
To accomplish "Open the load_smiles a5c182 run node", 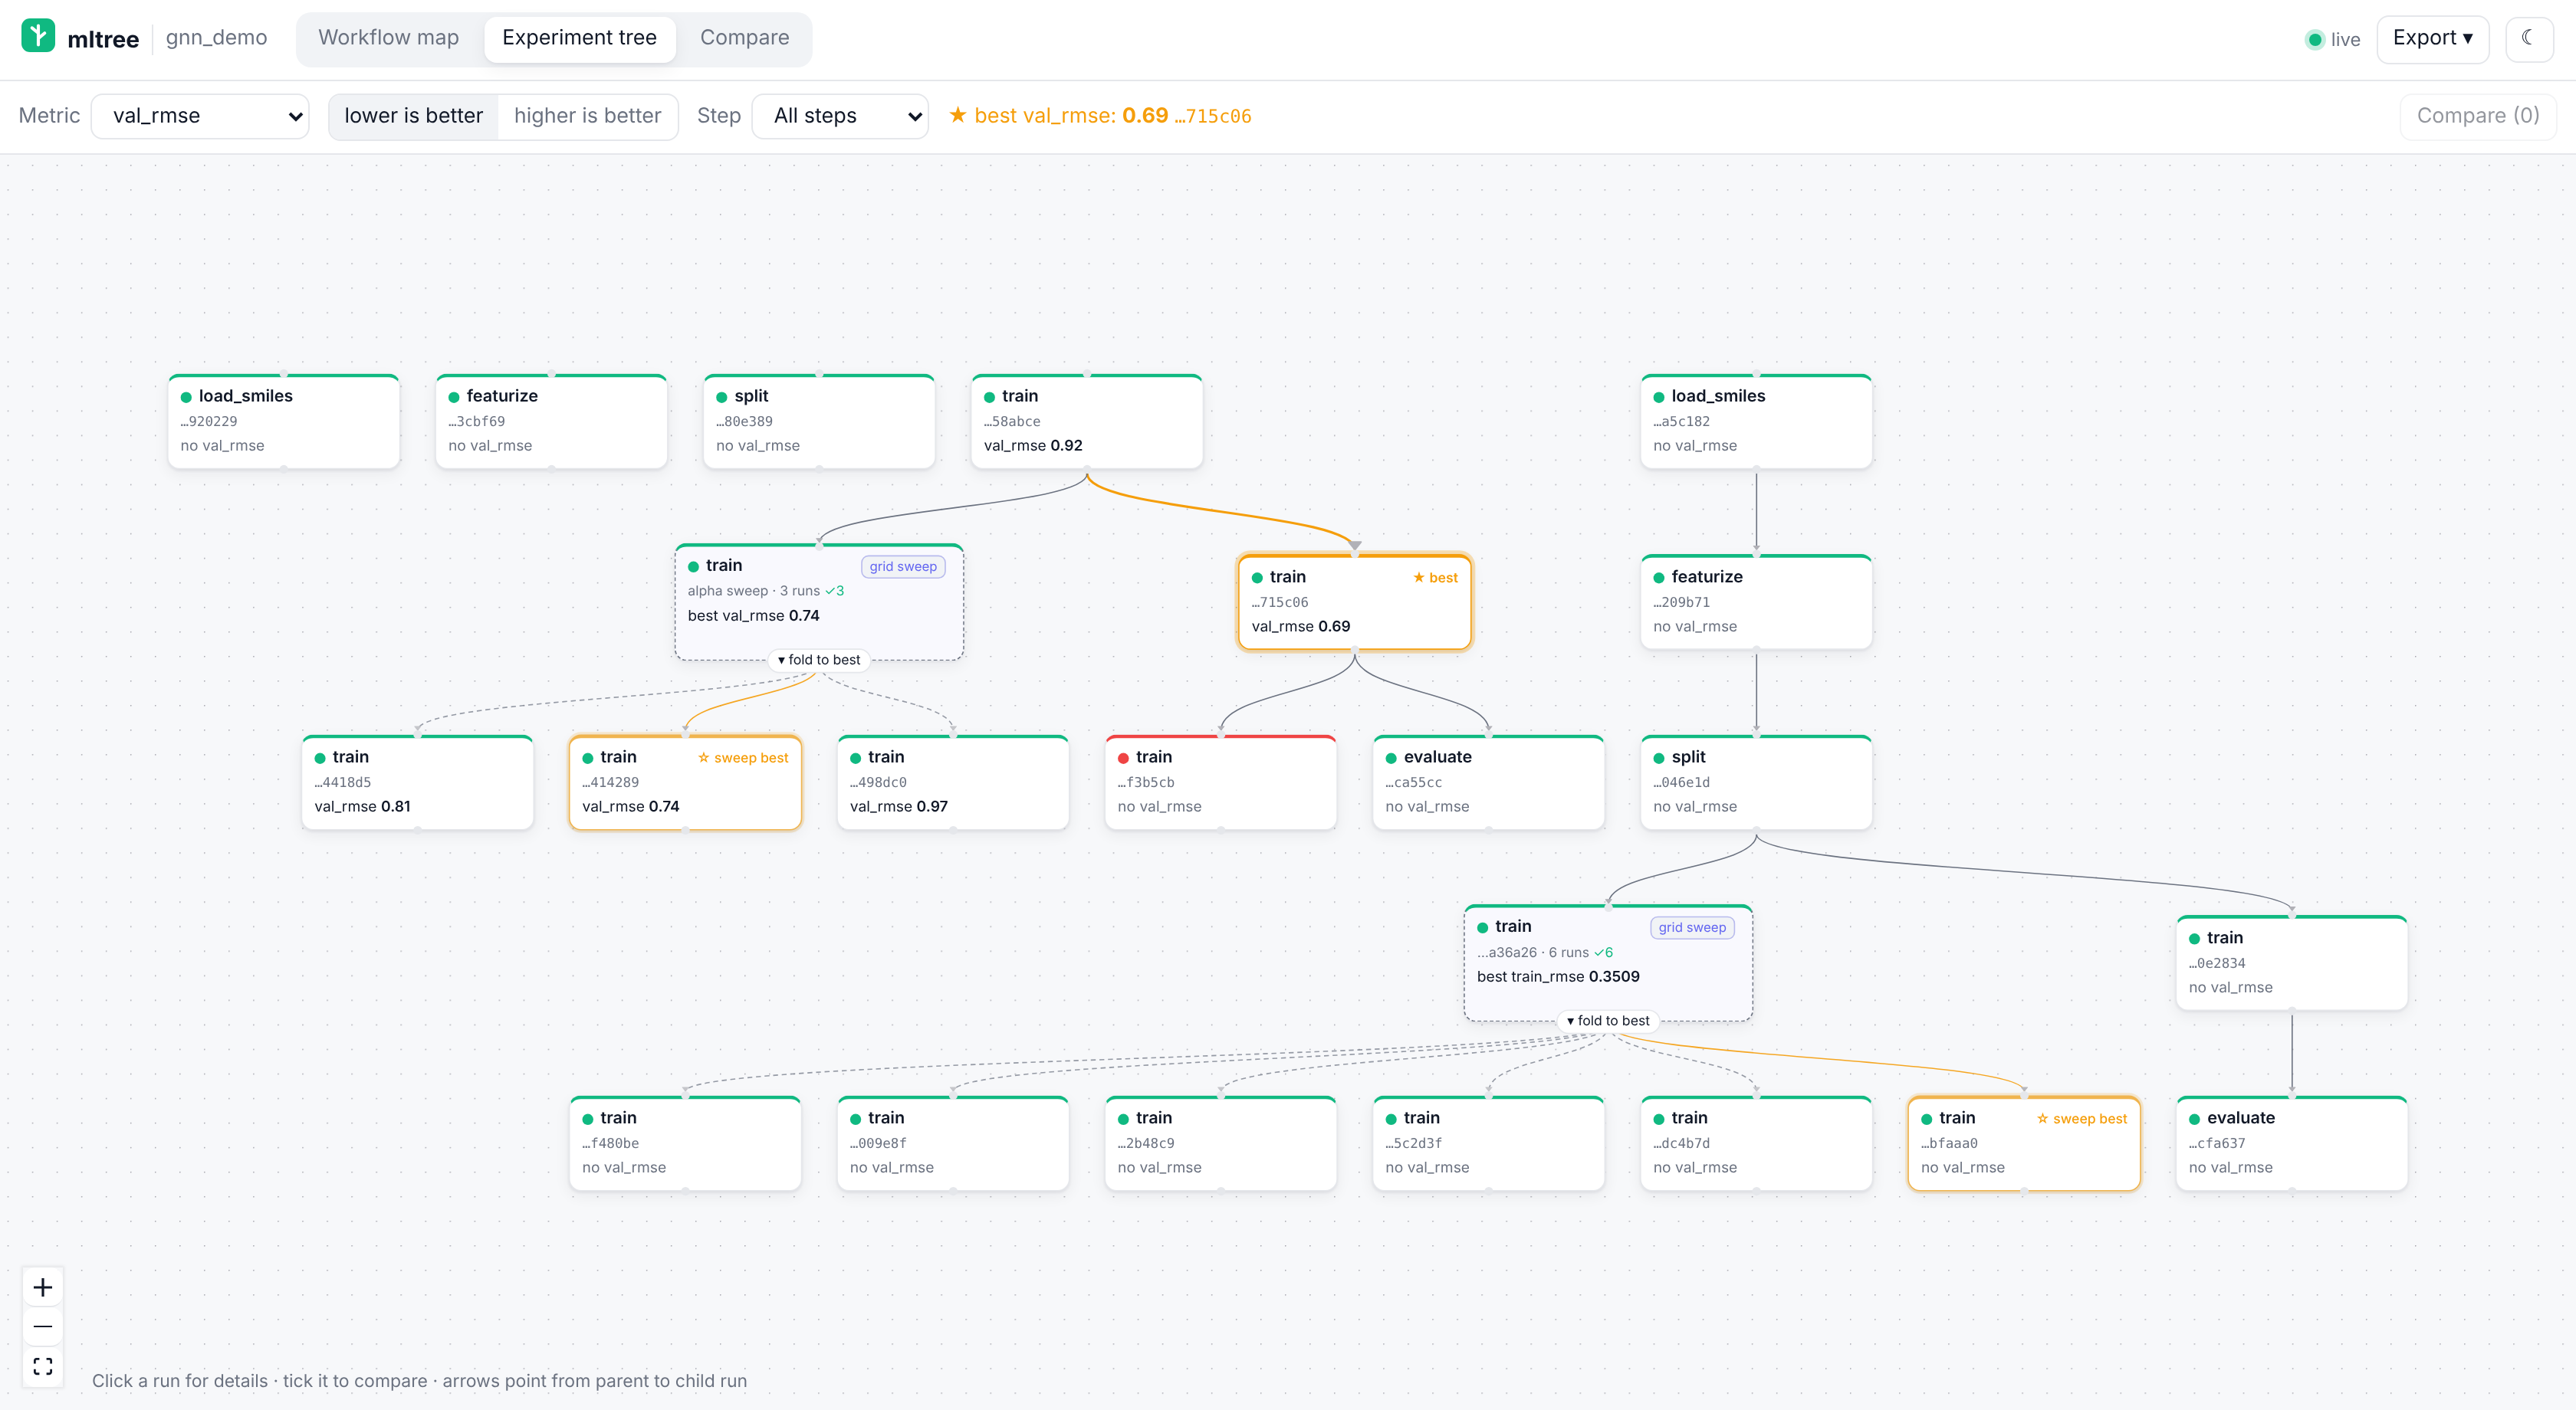I will [x=1756, y=421].
